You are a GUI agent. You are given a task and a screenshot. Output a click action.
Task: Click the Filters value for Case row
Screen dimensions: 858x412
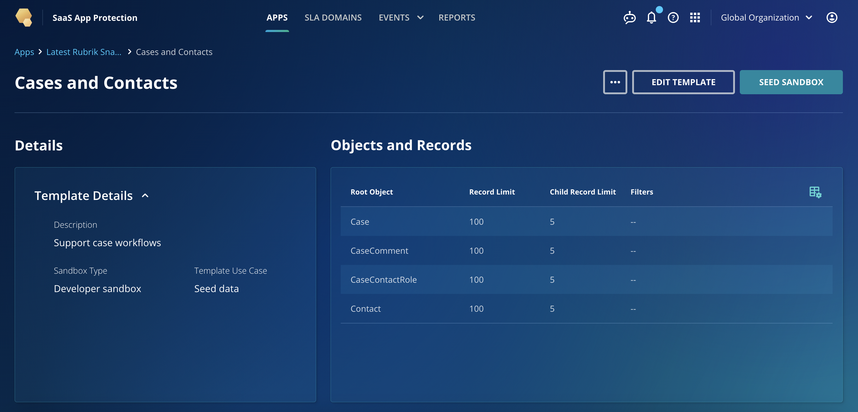pos(633,222)
